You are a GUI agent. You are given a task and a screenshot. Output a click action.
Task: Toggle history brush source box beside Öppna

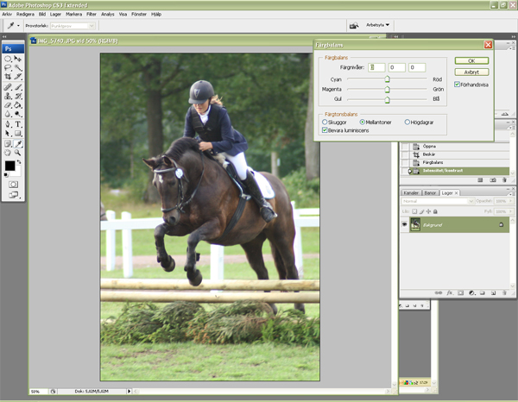click(406, 146)
